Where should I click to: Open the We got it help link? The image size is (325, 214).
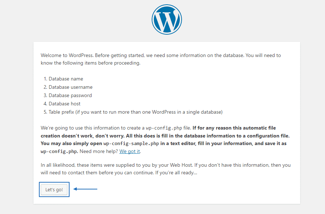point(130,151)
